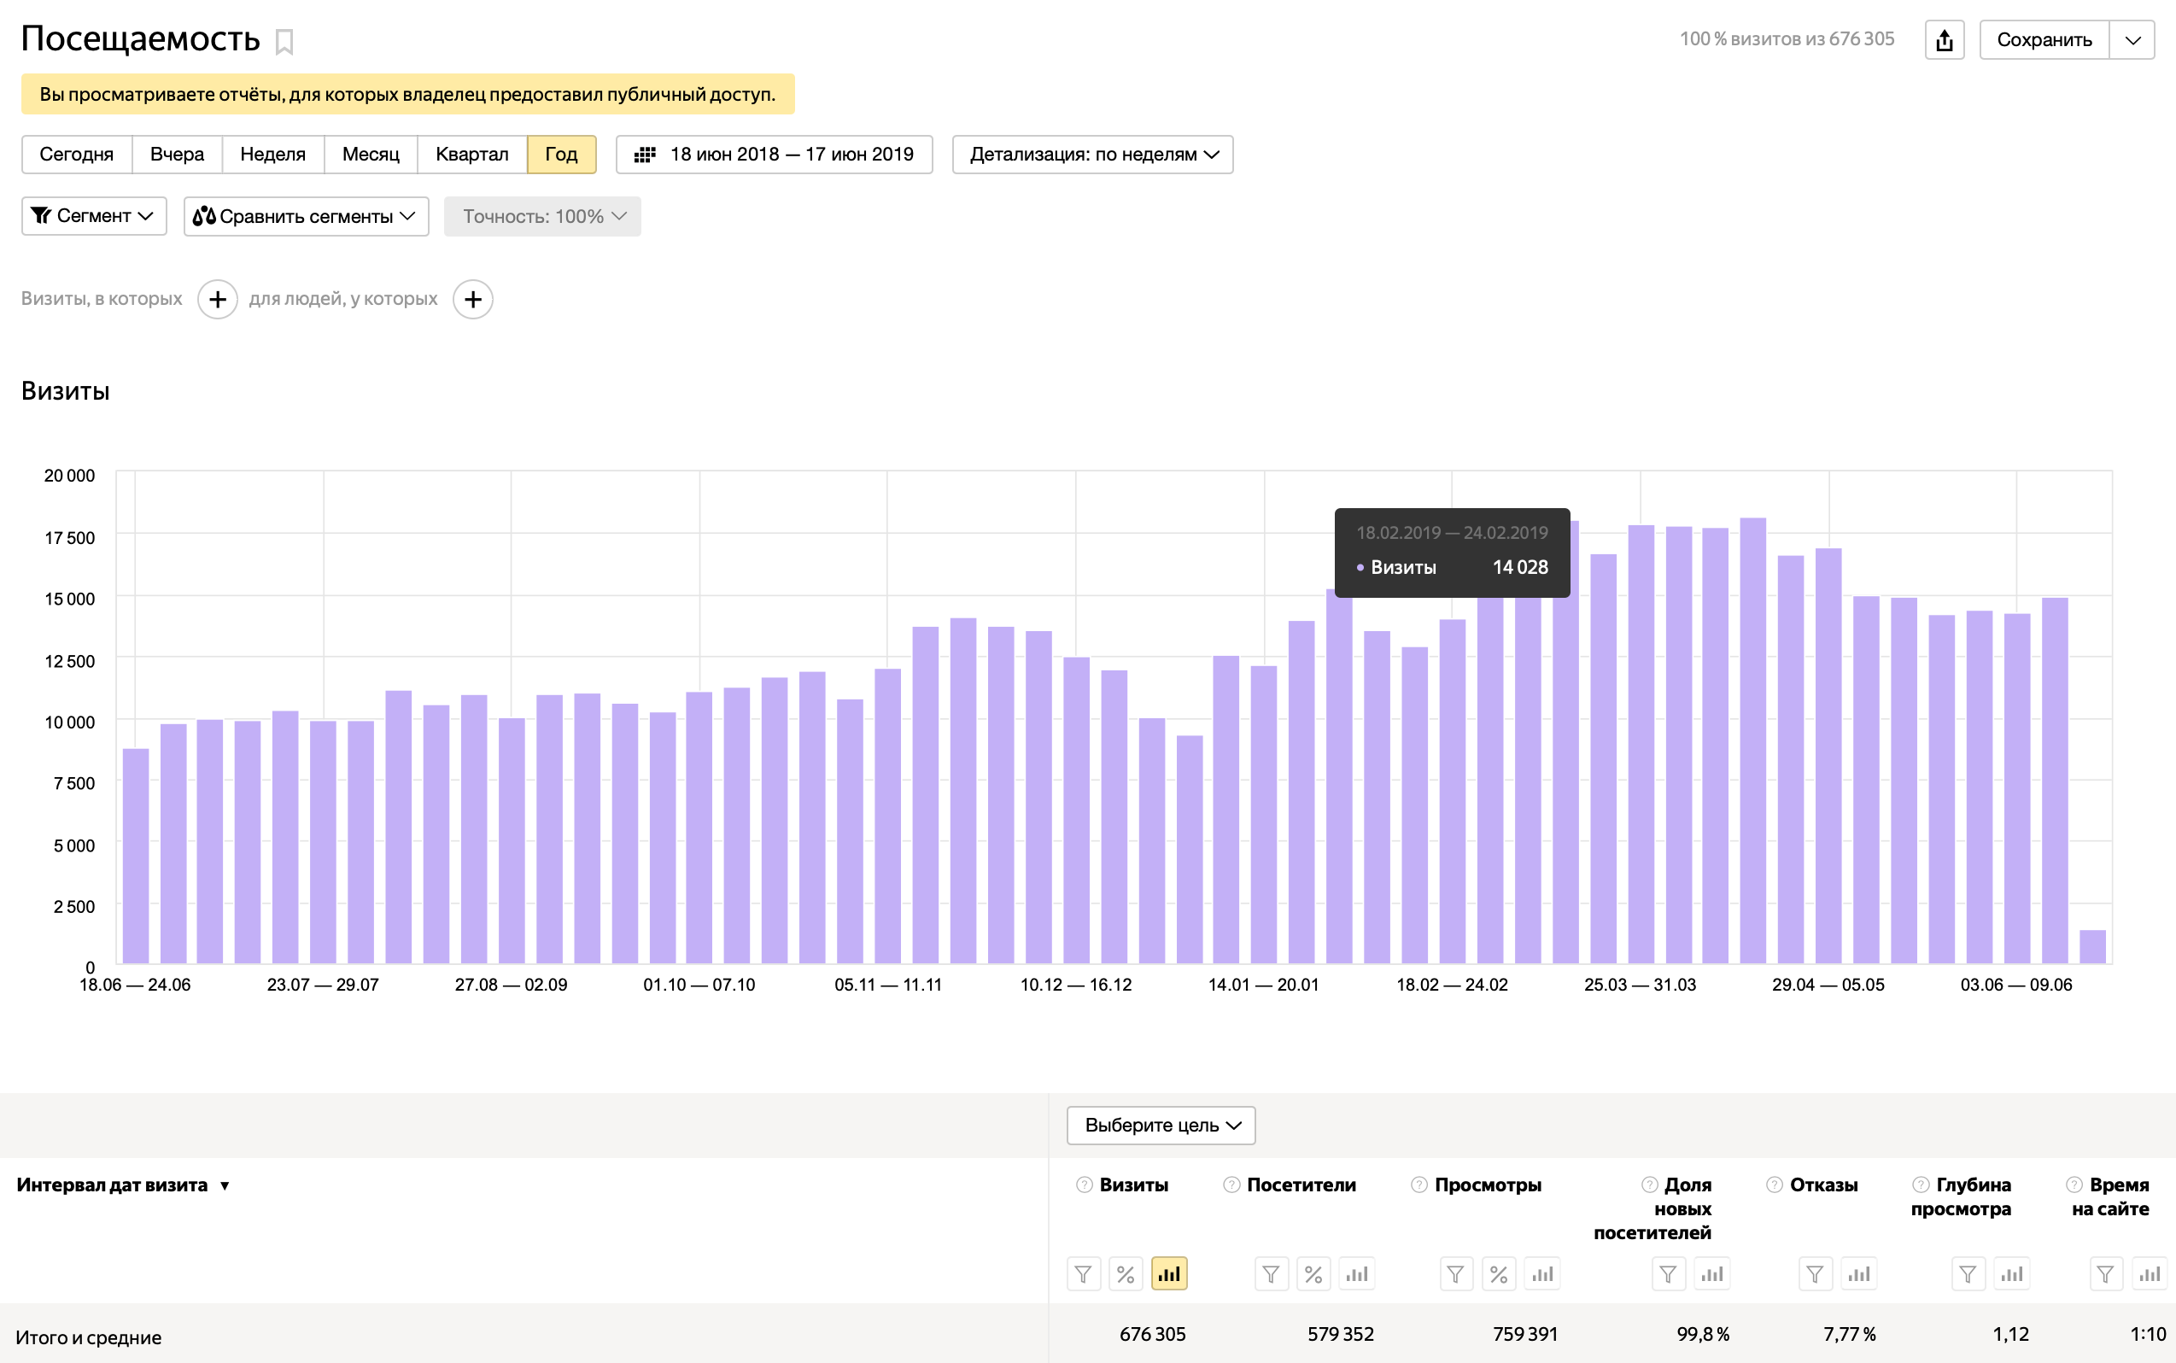Expand the Сегмент dropdown
This screenshot has width=2176, height=1363.
[x=94, y=216]
